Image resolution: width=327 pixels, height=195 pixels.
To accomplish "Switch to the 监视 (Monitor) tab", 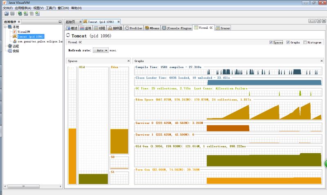I will pyautogui.click(x=85, y=28).
